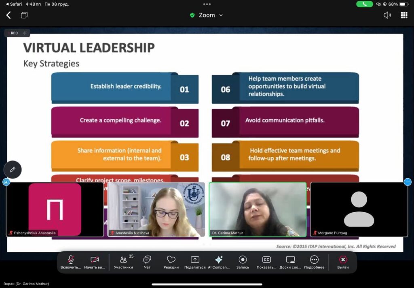The height and width of the screenshot is (288, 414).
Task: Open the Safari tabs overview icon
Action: [x=24, y=15]
